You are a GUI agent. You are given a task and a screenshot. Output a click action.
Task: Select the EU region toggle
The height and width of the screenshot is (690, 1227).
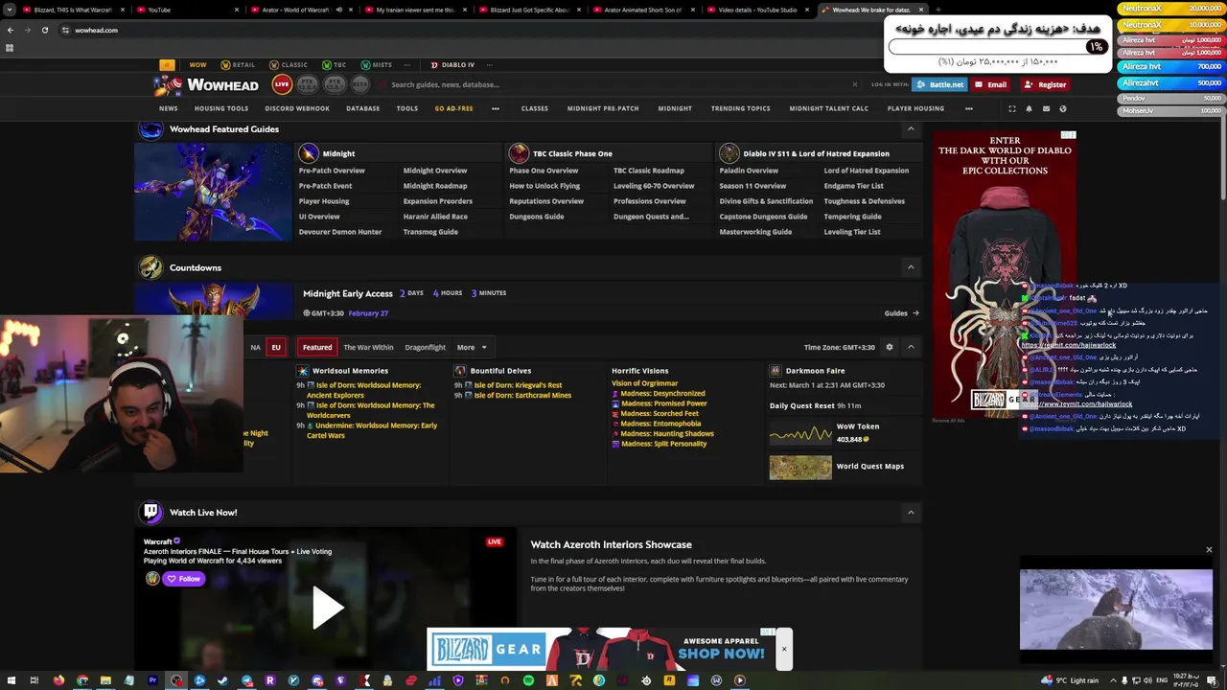pos(276,347)
